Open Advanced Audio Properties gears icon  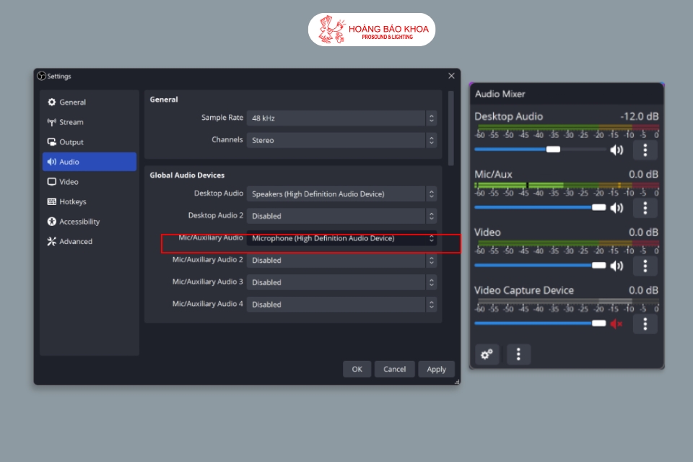487,354
